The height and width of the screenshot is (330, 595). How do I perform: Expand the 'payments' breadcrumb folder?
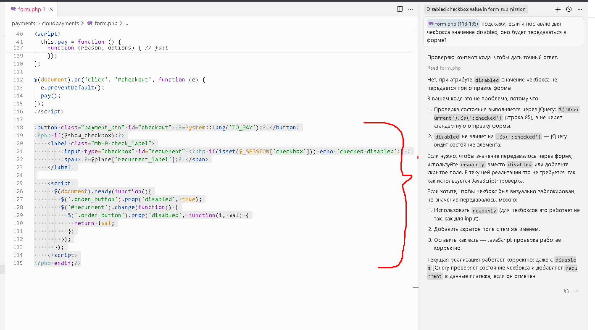point(24,24)
